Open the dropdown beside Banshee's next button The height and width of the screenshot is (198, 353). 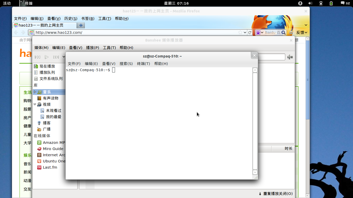click(64, 57)
